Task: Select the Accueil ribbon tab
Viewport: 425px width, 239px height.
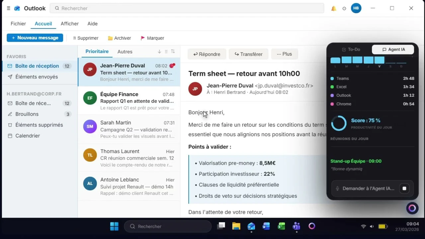Action: 43,24
